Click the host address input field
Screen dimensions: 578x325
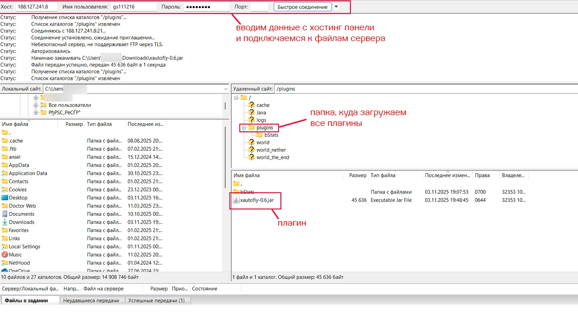click(x=37, y=7)
